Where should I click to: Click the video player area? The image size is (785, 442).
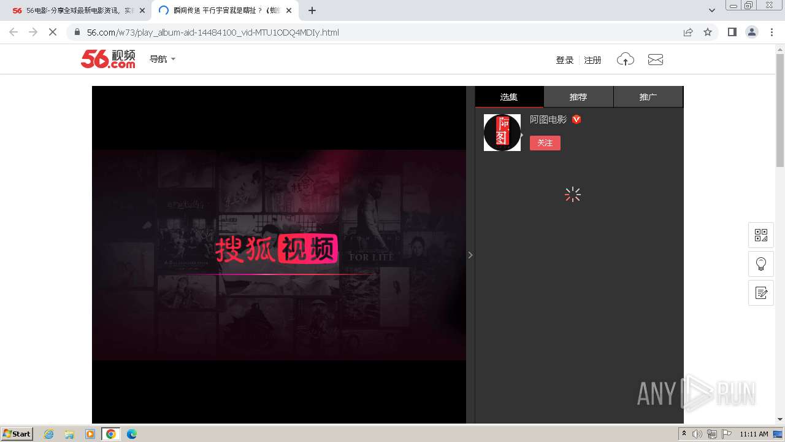point(279,255)
